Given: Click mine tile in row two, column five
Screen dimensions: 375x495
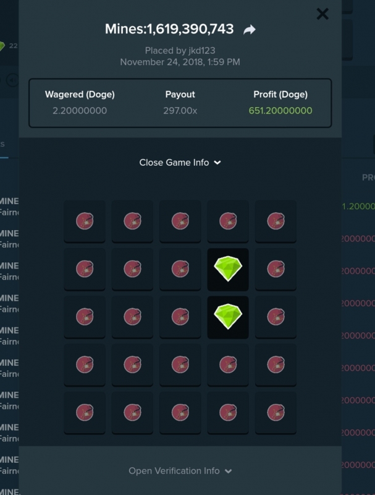Looking at the screenshot, I should click(x=276, y=269).
